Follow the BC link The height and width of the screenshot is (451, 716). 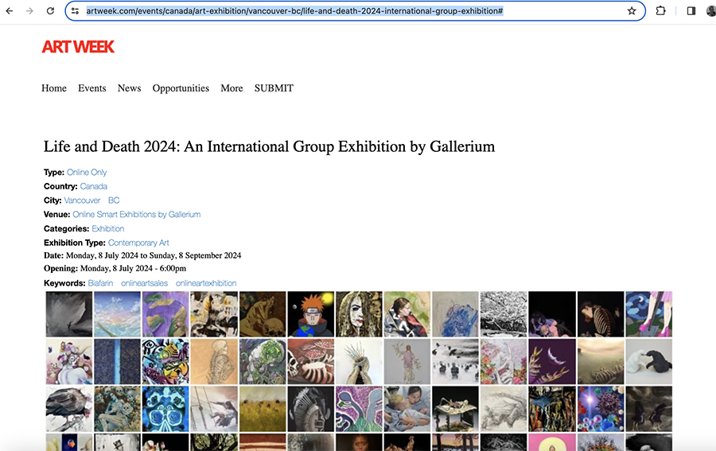(114, 200)
